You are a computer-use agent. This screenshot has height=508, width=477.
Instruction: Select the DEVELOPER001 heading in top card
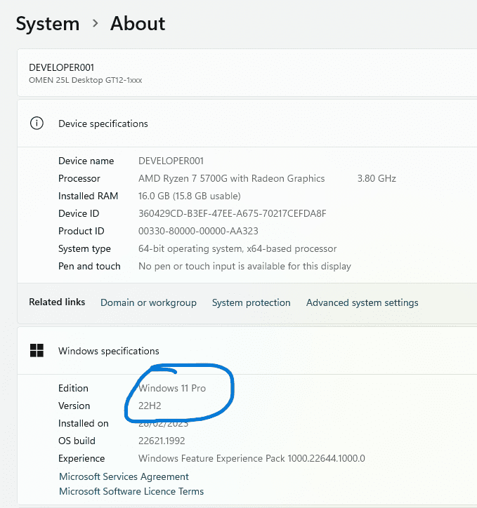pos(62,67)
